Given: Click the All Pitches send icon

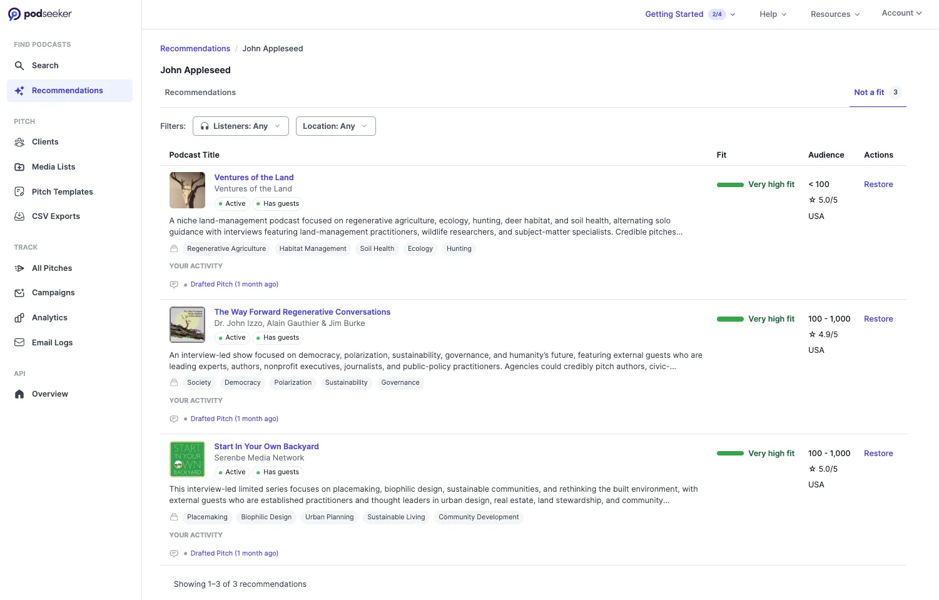Looking at the screenshot, I should click(19, 268).
